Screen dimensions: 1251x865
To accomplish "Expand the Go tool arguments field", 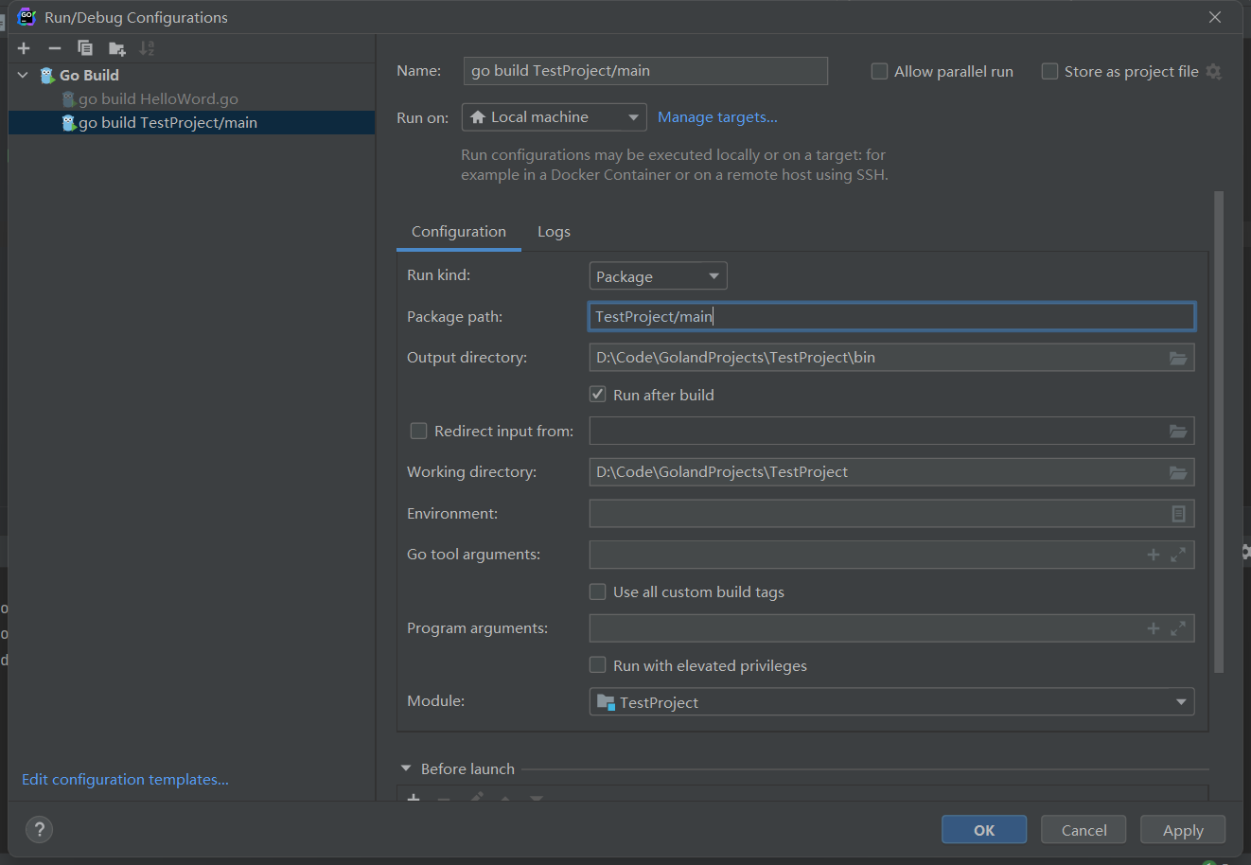I will point(1178,555).
